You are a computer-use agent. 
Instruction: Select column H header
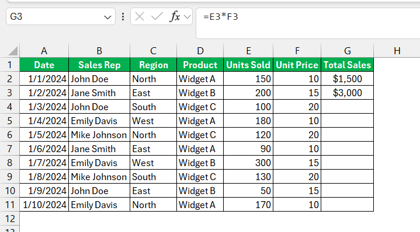coord(397,51)
